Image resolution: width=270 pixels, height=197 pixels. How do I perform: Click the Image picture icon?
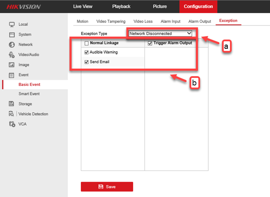coord(12,65)
